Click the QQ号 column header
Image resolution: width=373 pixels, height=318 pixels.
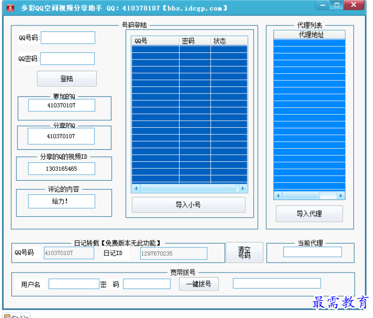click(156, 41)
